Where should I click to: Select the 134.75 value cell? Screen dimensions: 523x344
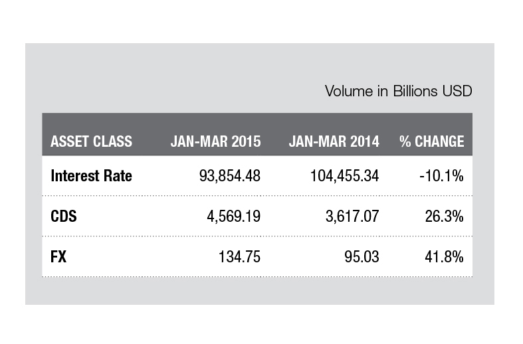[x=239, y=257]
